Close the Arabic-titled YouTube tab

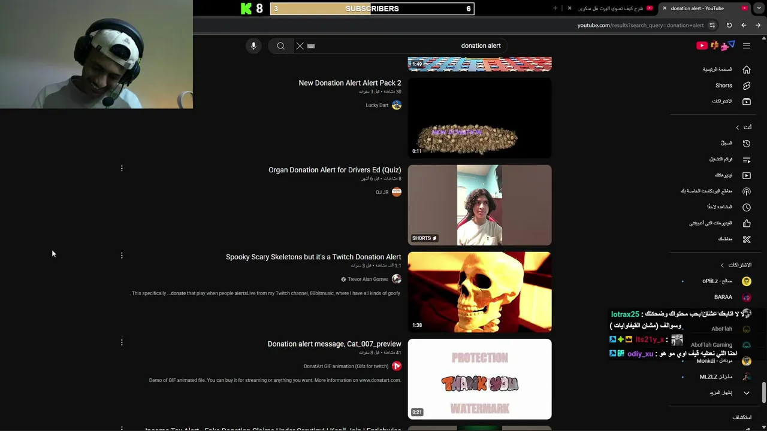click(569, 8)
